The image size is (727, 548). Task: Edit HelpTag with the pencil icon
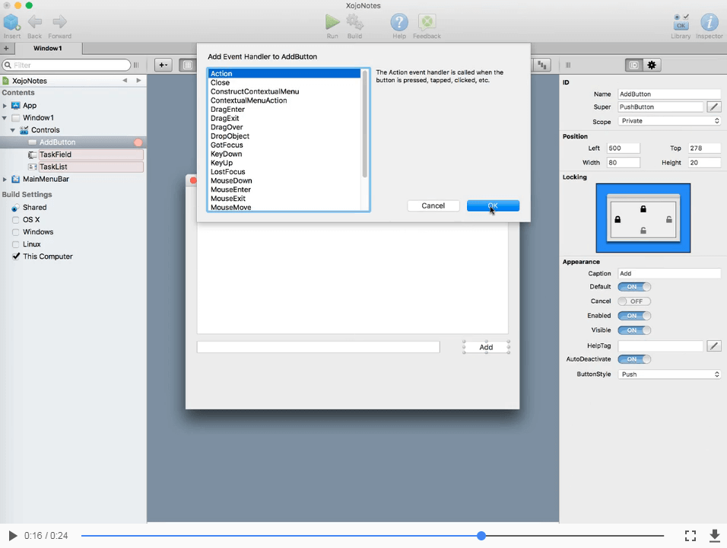[x=714, y=346]
